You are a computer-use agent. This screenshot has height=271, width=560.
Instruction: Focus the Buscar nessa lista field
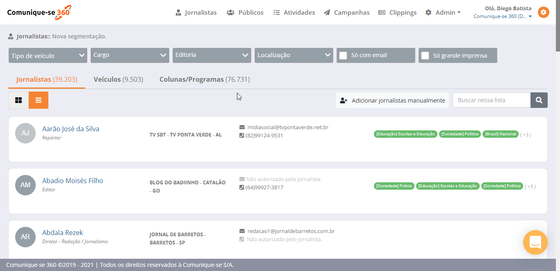point(491,100)
